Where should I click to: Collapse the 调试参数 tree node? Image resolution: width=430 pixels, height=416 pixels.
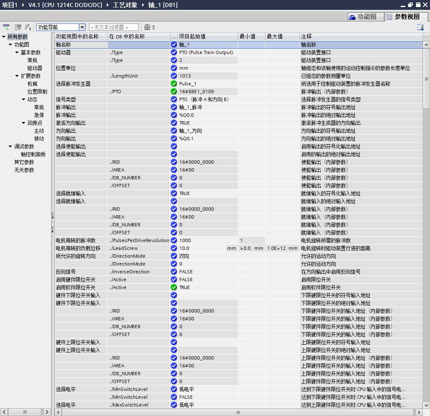[10, 146]
